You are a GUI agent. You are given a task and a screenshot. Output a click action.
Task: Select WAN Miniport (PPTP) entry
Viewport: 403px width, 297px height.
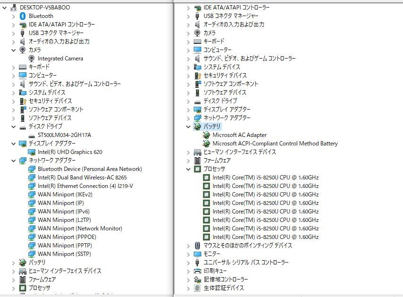click(65, 246)
